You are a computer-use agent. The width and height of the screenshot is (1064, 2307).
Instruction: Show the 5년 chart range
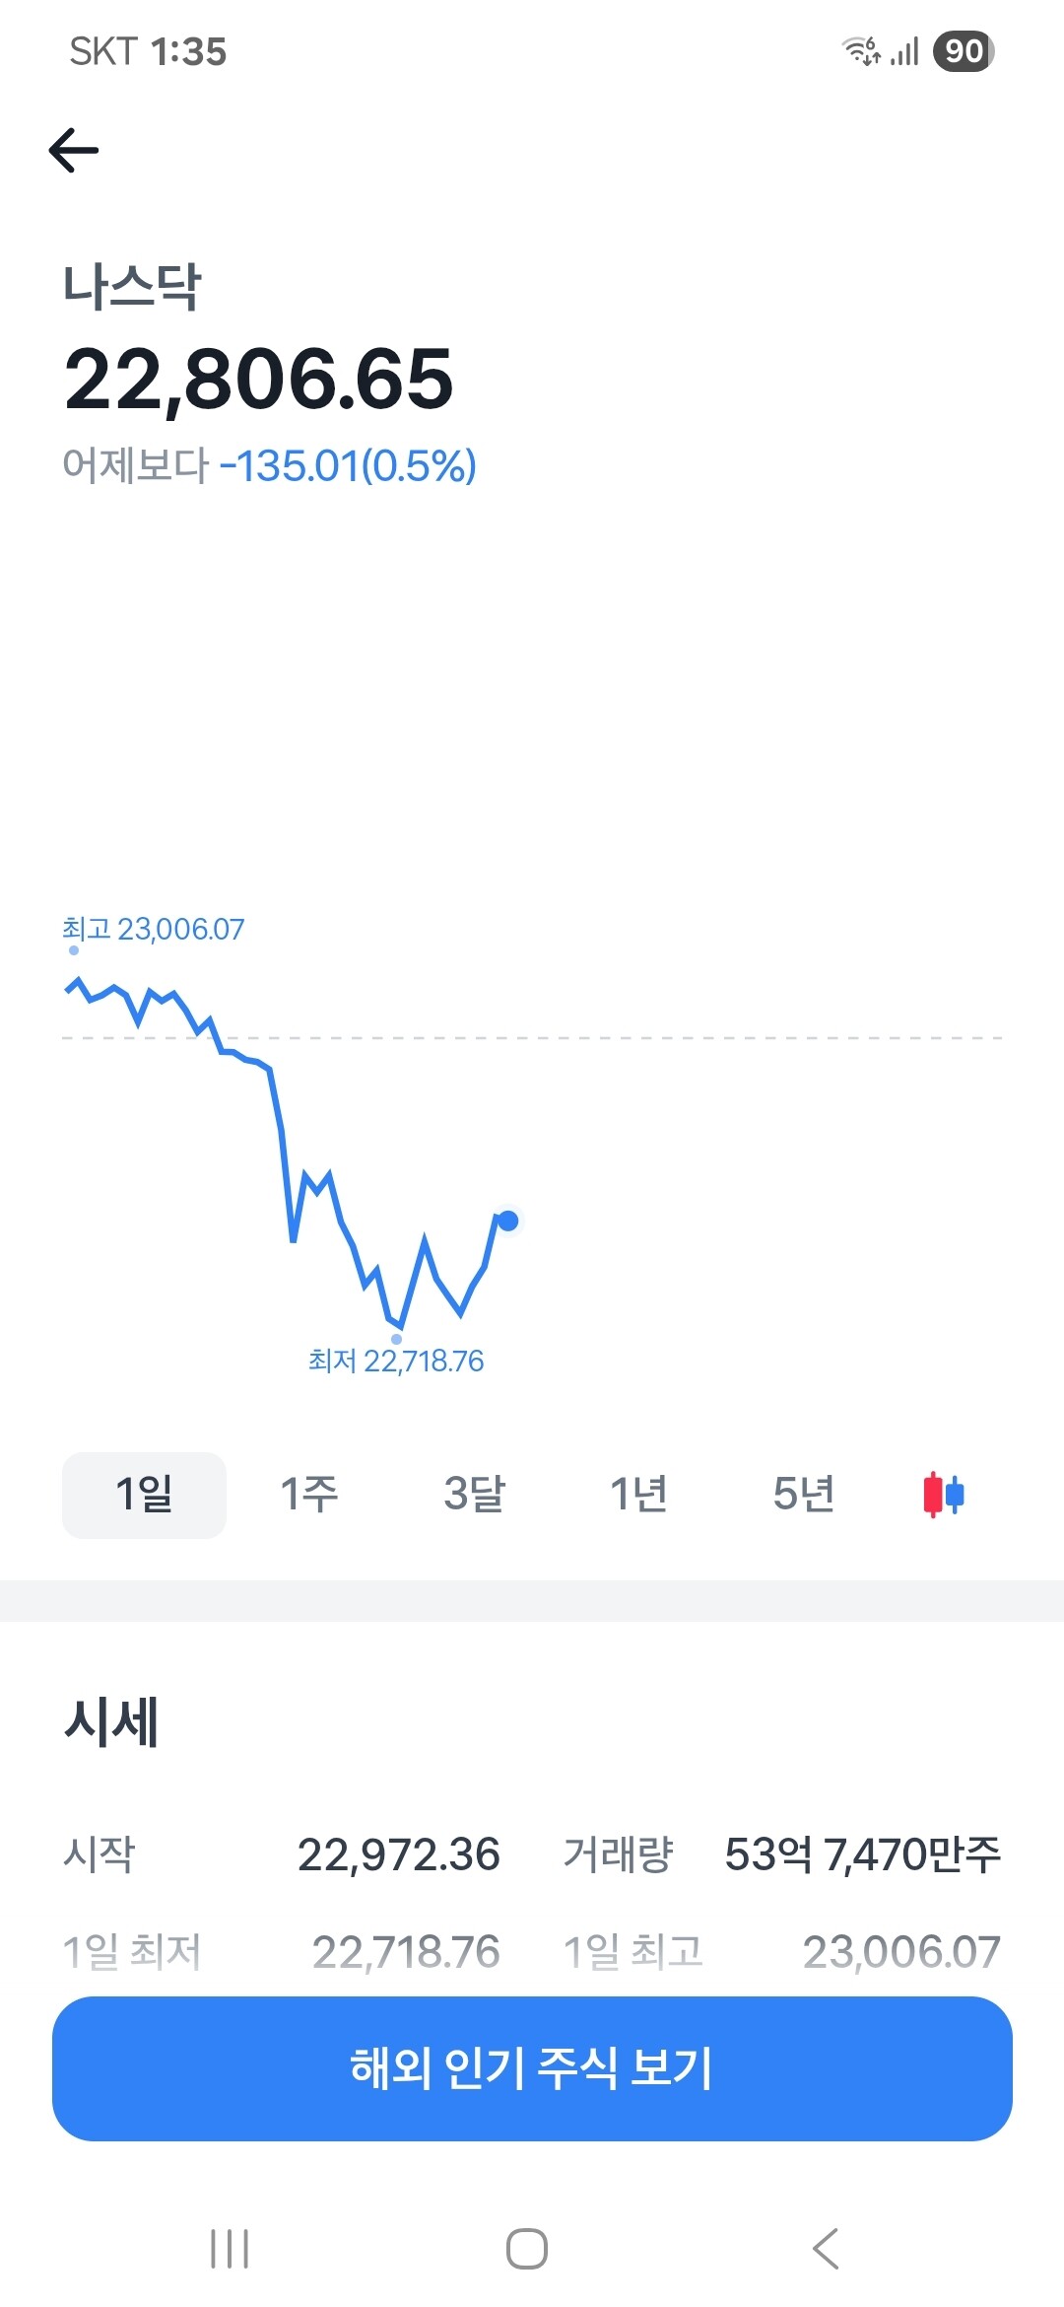803,1495
